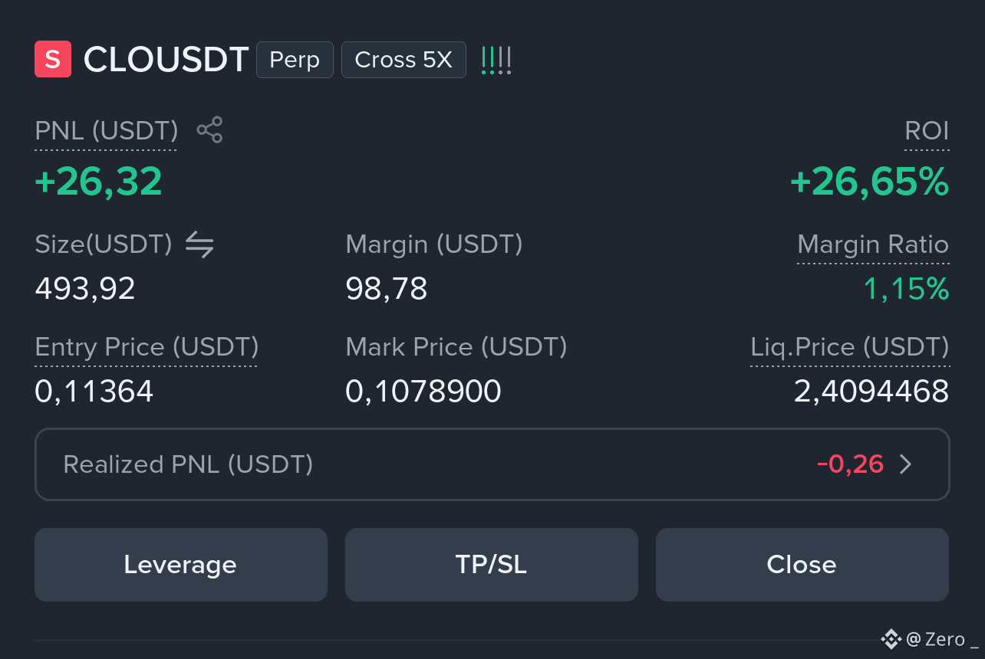Screen dimensions: 985x659
Task: Open the Realized PNL (USDT) row
Action: click(x=492, y=464)
